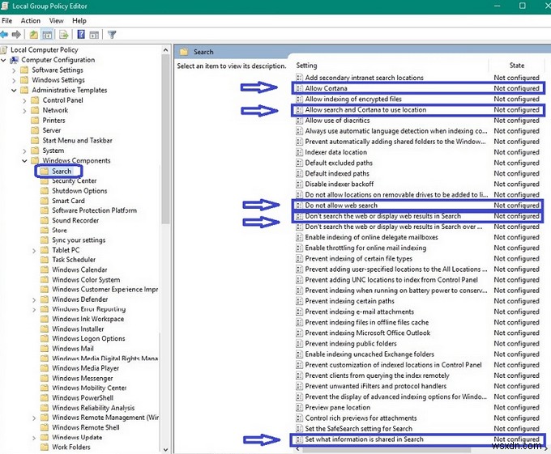This screenshot has height=454, width=551.
Task: Select the Do not allow web search setting
Action: (x=341, y=206)
